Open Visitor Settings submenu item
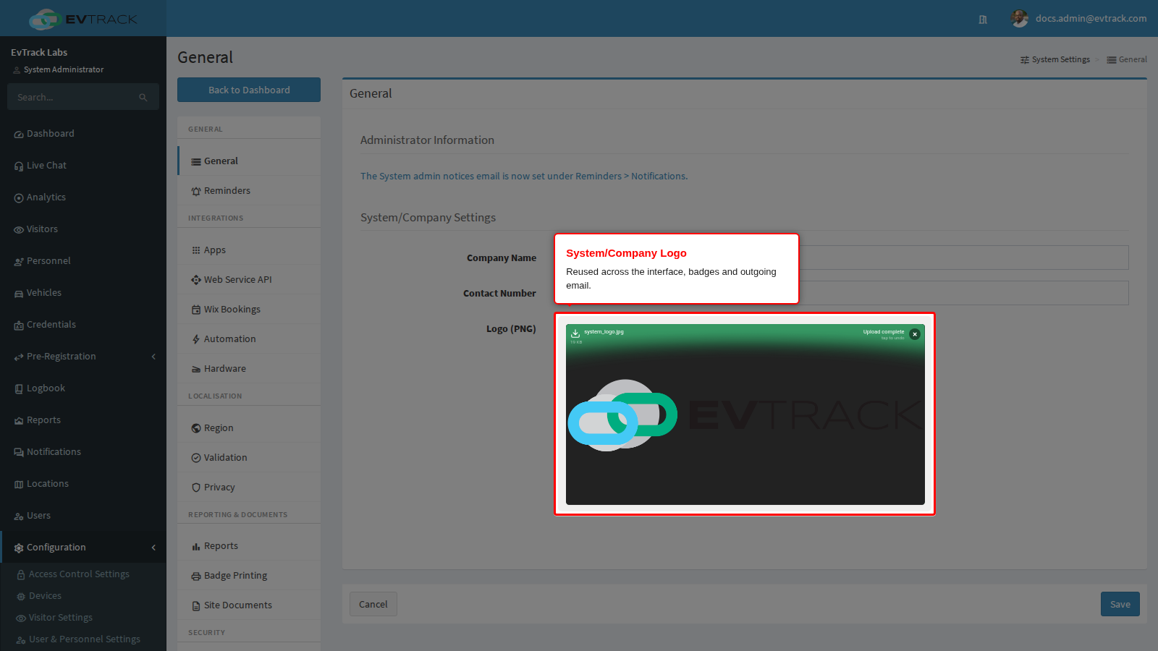The height and width of the screenshot is (651, 1158). tap(83, 618)
